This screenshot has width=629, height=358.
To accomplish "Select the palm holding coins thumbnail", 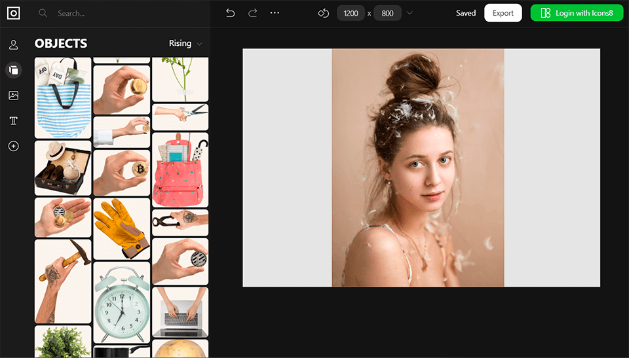I will 63,217.
